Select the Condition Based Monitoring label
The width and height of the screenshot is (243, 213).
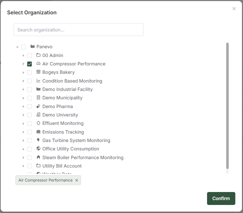pos(72,81)
